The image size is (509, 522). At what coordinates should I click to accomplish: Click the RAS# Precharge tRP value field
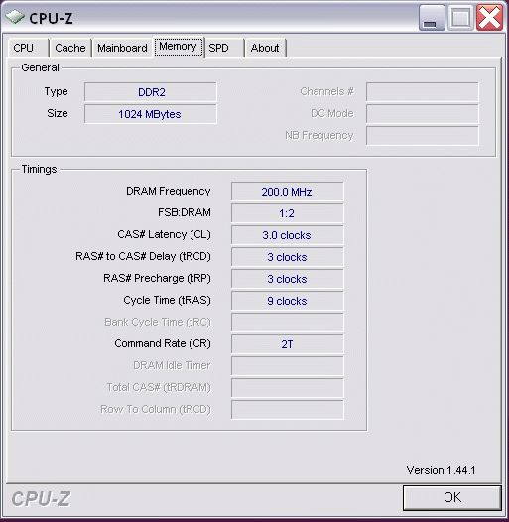(x=288, y=279)
